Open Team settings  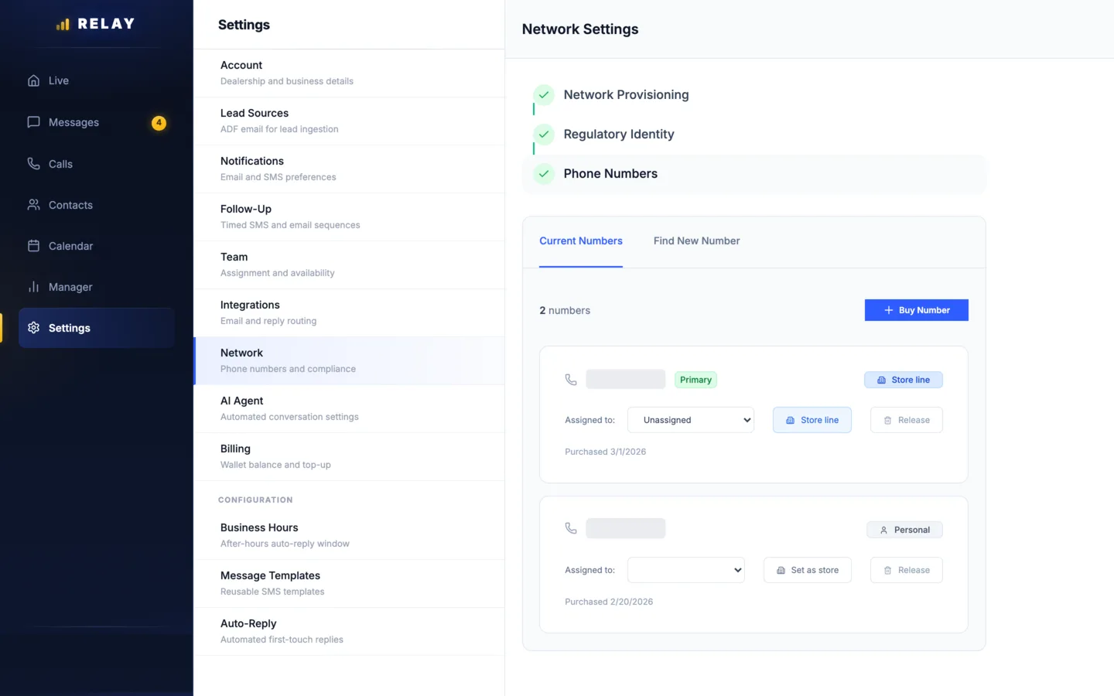click(349, 264)
